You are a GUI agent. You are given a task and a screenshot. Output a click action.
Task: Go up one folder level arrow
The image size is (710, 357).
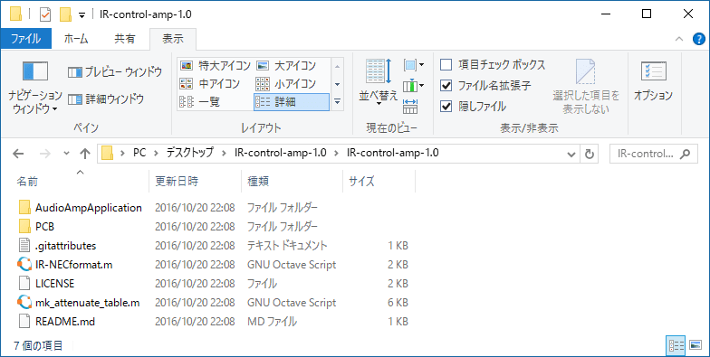click(85, 154)
